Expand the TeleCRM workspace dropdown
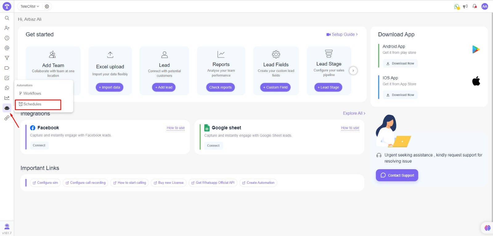This screenshot has width=493, height=236. point(30,6)
